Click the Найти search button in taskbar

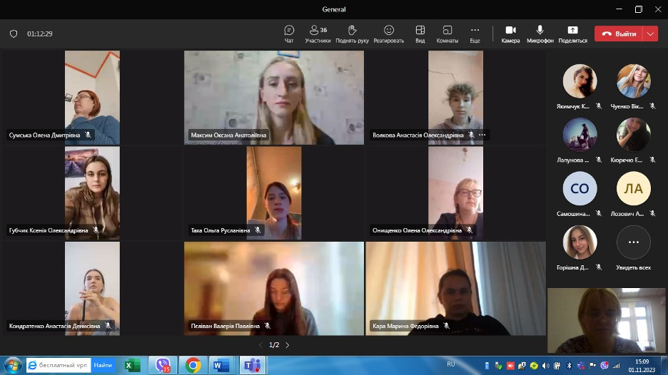coord(103,365)
